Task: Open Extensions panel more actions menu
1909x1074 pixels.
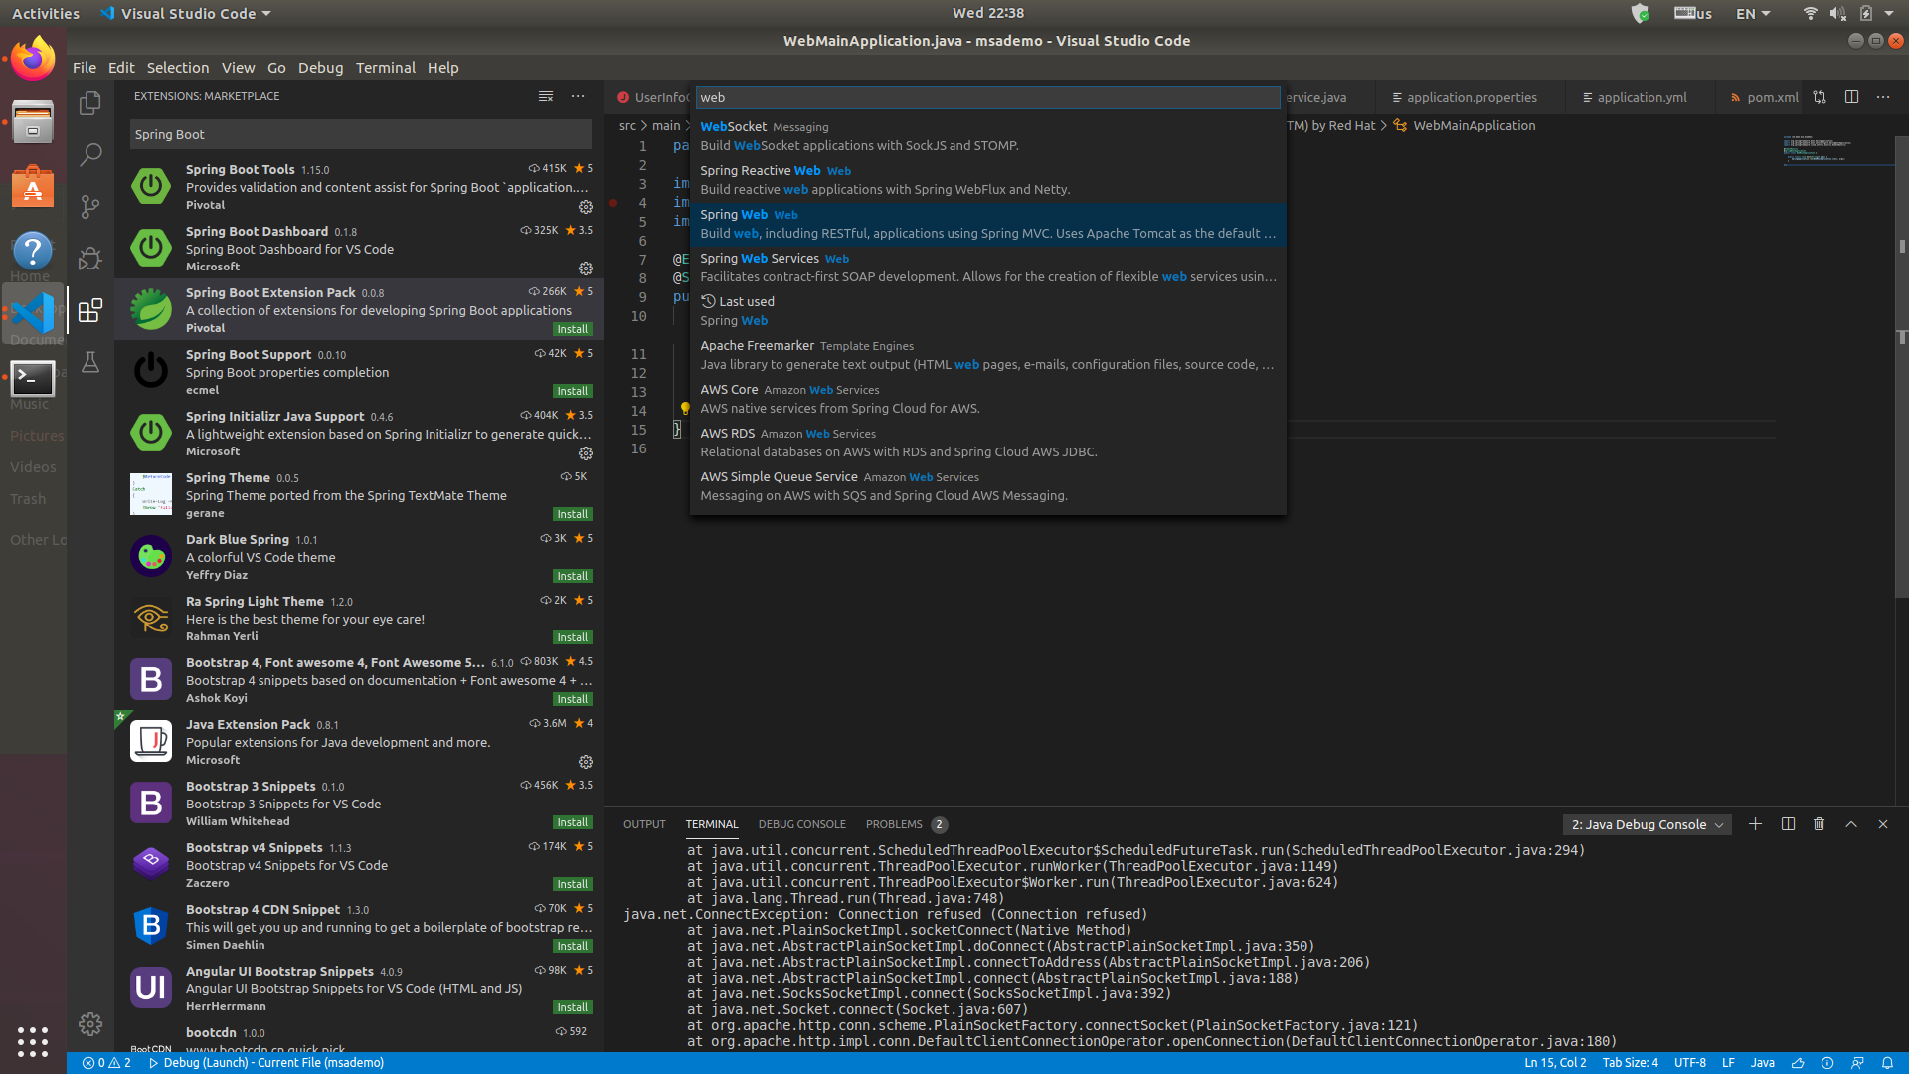Action: [x=578, y=96]
